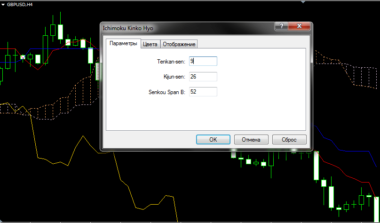This screenshot has height=223, width=380.
Task: Confirm settings with OK button
Action: [x=213, y=140]
